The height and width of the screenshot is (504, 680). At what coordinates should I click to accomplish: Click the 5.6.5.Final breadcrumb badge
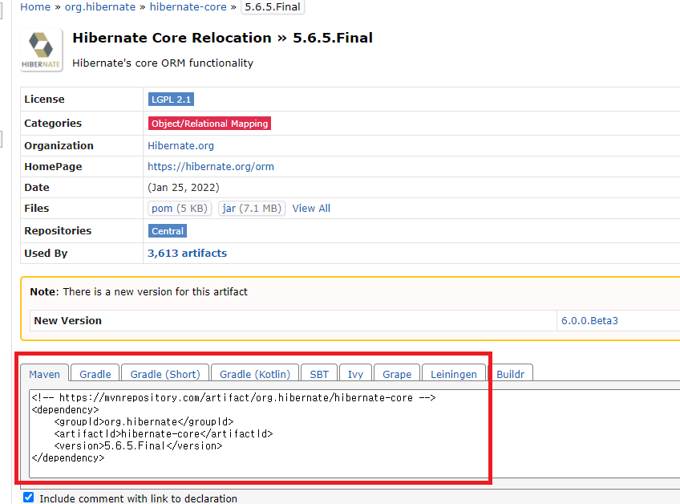coord(273,7)
